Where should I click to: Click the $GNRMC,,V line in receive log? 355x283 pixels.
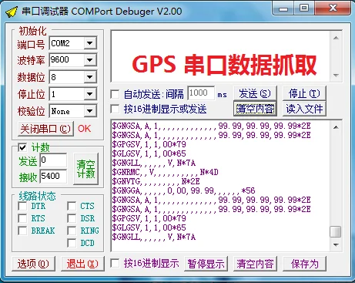pos(165,172)
